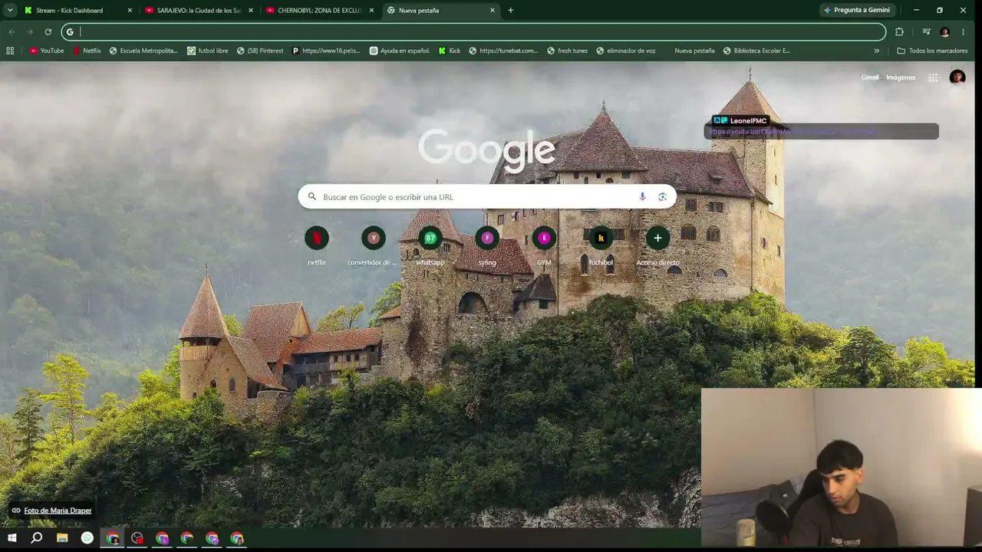
Task: Open the Google apps grid
Action: pyautogui.click(x=933, y=77)
